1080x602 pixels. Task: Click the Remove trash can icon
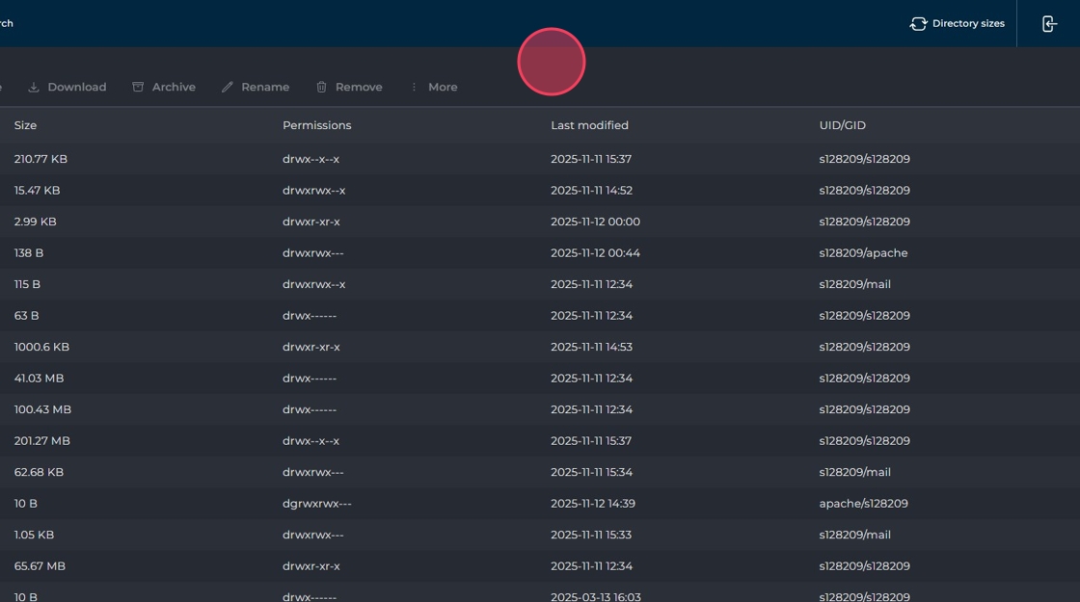[x=321, y=87]
